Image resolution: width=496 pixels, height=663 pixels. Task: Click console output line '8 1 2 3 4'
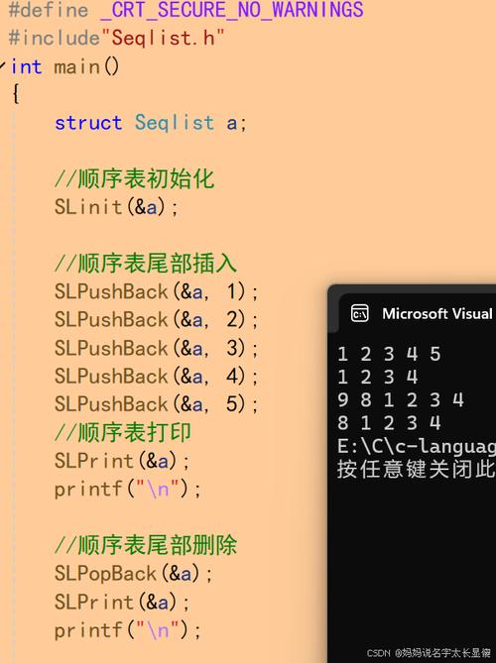click(x=389, y=423)
